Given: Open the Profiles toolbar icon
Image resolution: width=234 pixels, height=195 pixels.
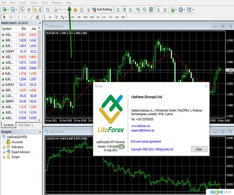Looking at the screenshot, I should tap(13, 10).
